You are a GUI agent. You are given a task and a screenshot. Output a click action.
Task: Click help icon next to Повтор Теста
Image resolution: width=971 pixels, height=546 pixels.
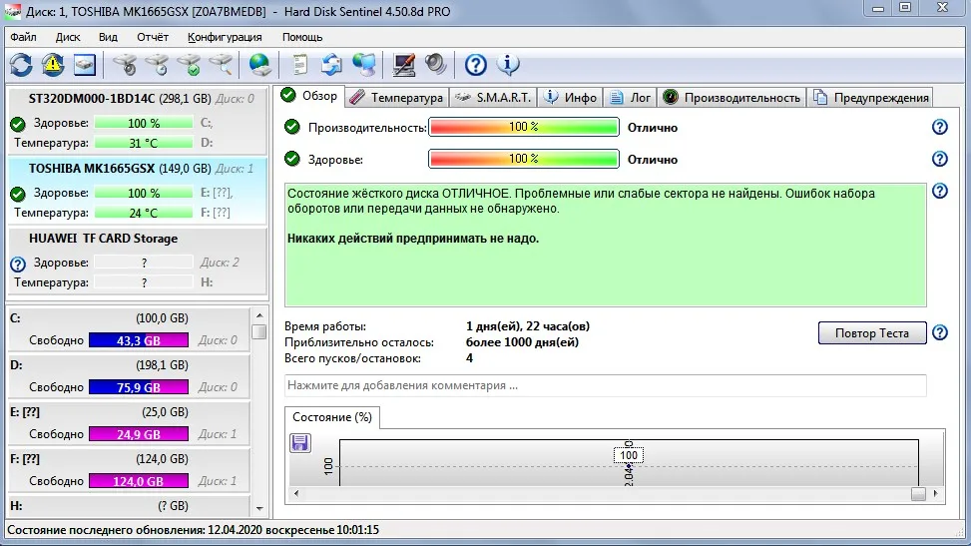[939, 332]
